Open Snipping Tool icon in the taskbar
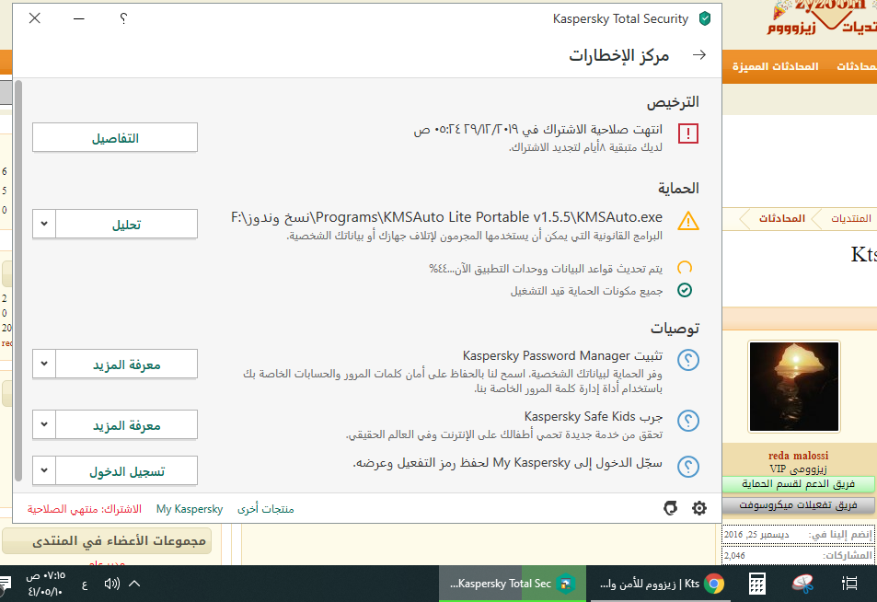 (x=802, y=584)
